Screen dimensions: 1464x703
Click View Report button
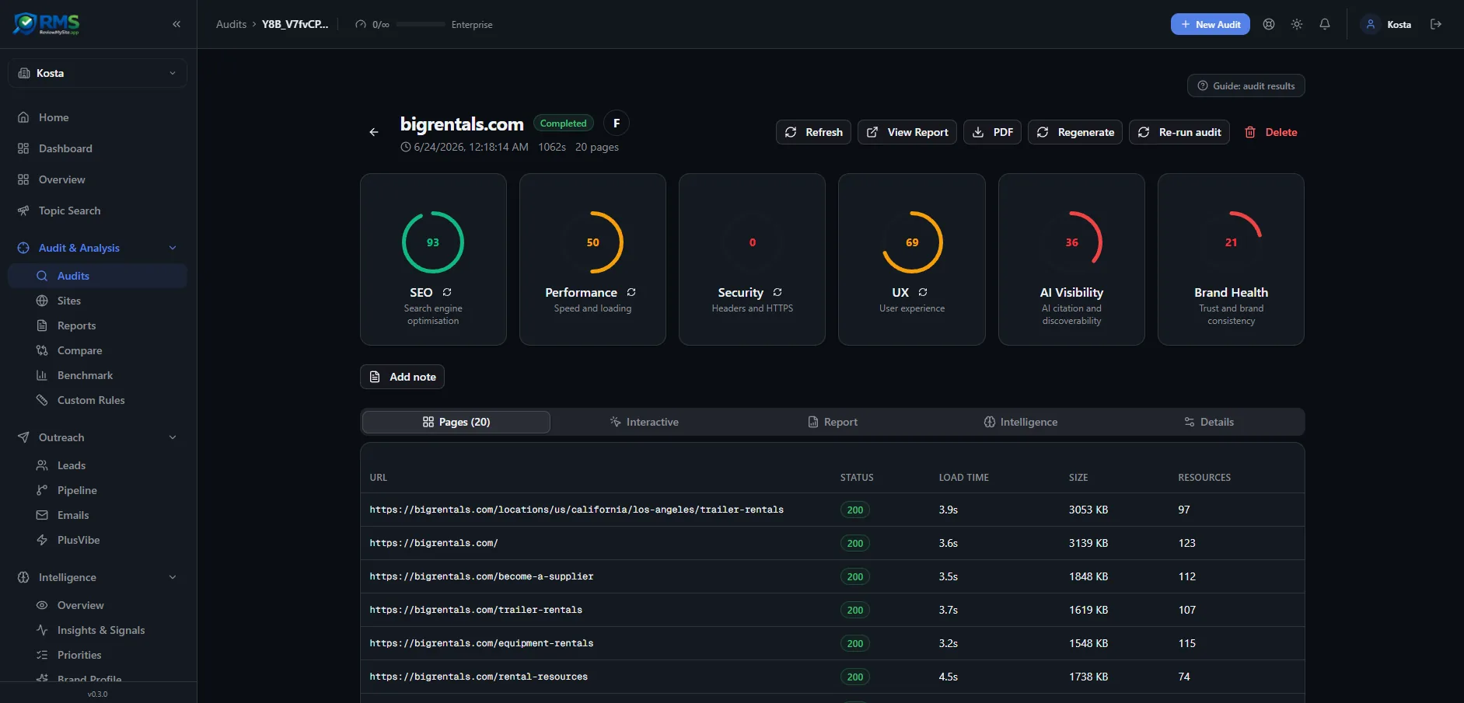pyautogui.click(x=907, y=132)
